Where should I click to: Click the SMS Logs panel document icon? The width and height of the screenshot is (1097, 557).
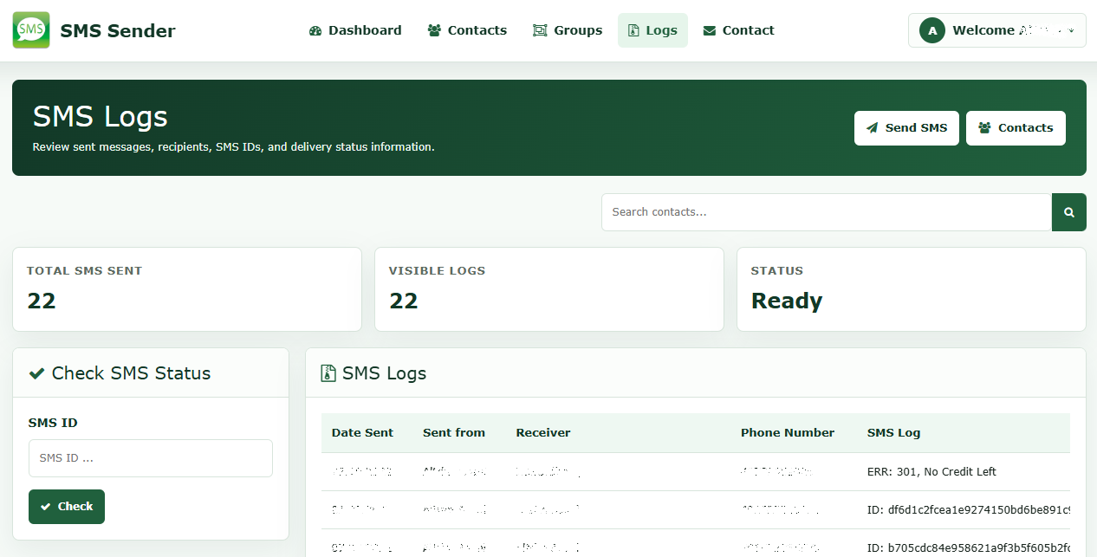click(328, 373)
